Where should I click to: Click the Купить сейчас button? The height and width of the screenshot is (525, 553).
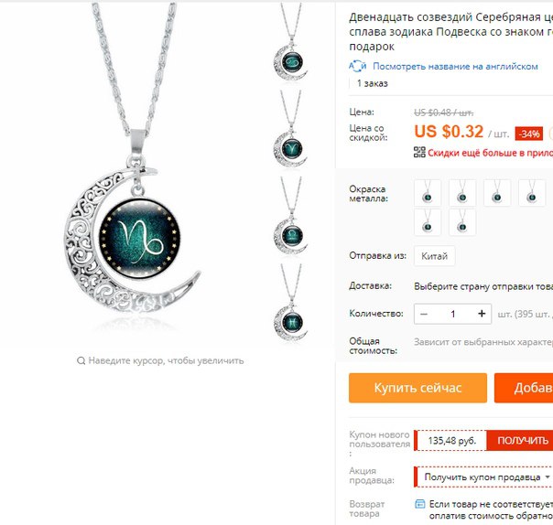[x=417, y=388]
